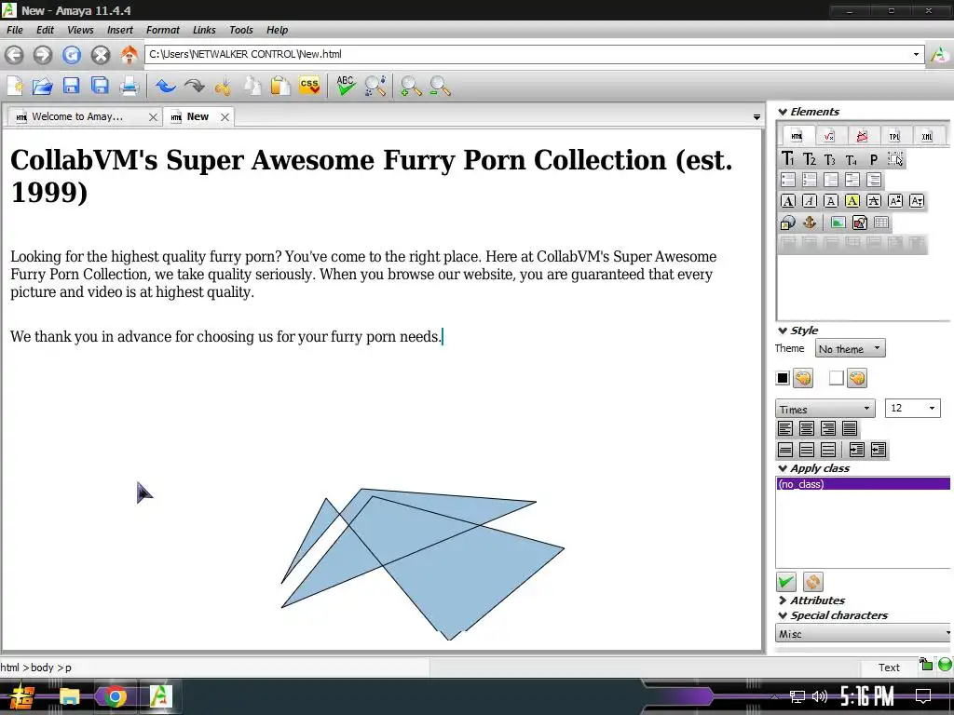954x715 pixels.
Task: Center align text
Action: tap(807, 428)
